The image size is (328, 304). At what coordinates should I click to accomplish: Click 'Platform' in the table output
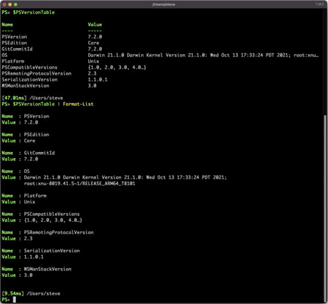tap(13, 61)
